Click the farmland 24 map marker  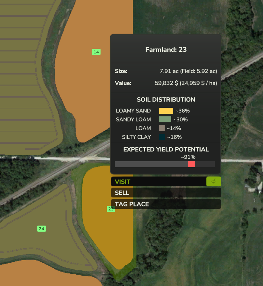(x=41, y=229)
